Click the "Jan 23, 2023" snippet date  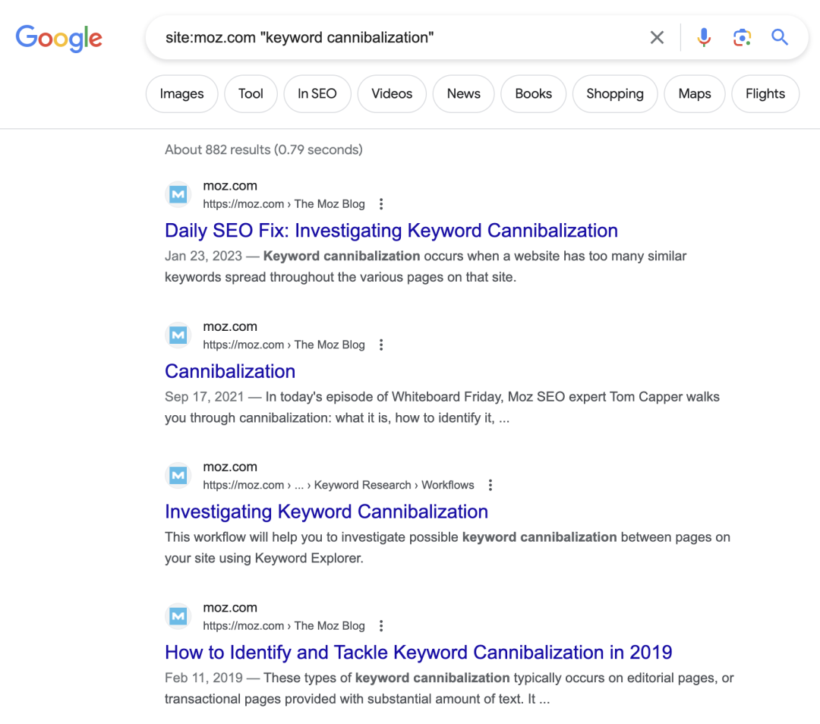pos(203,257)
